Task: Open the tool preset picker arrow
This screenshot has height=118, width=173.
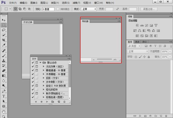Action: (10, 9)
